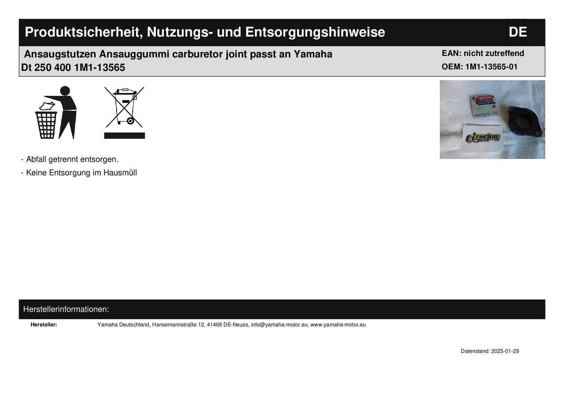This screenshot has width=568, height=401.
Task: Click the 'Dt 250 400 1M1-13565' model text
Action: click(x=73, y=68)
